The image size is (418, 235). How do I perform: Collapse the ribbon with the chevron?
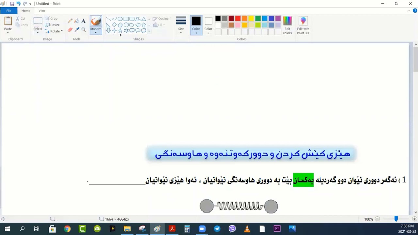click(409, 11)
